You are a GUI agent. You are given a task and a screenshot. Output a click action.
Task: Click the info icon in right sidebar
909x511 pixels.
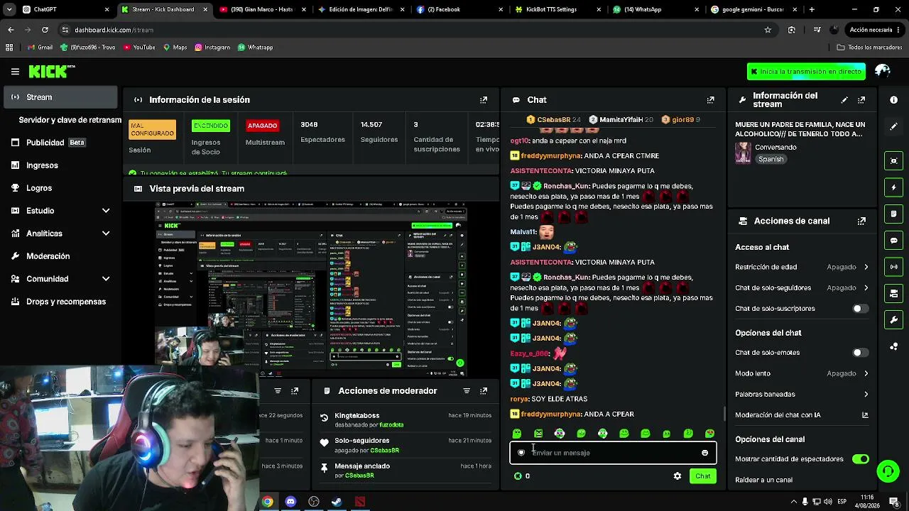[894, 100]
